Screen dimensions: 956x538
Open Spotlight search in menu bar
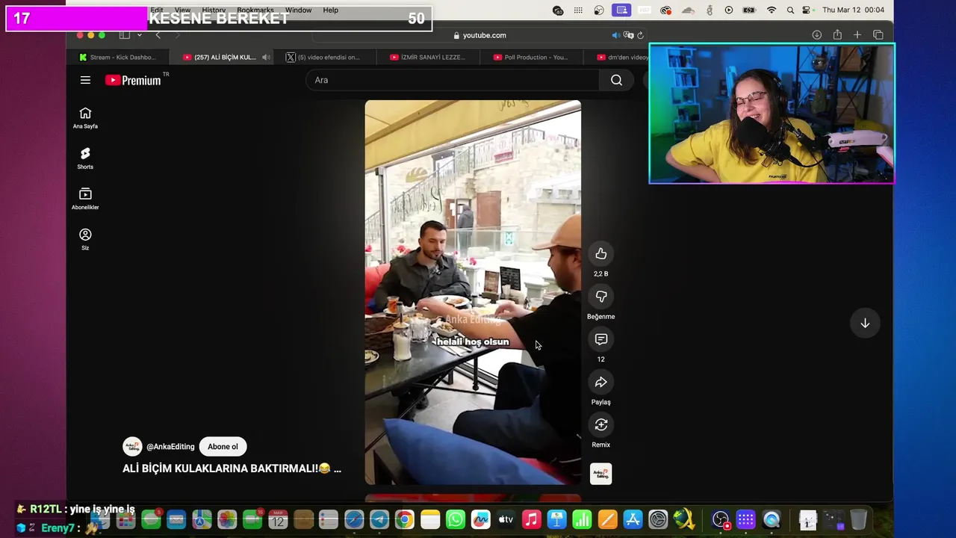[790, 10]
